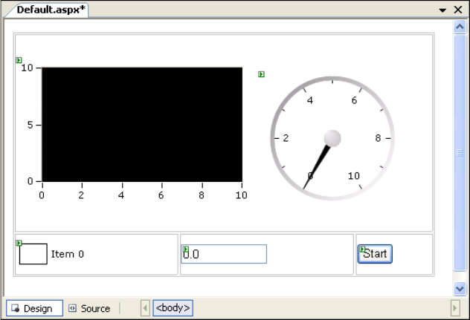The image size is (470, 320).
Task: Click the smart tag glyph of the Item 0 legend
Action: (19, 243)
